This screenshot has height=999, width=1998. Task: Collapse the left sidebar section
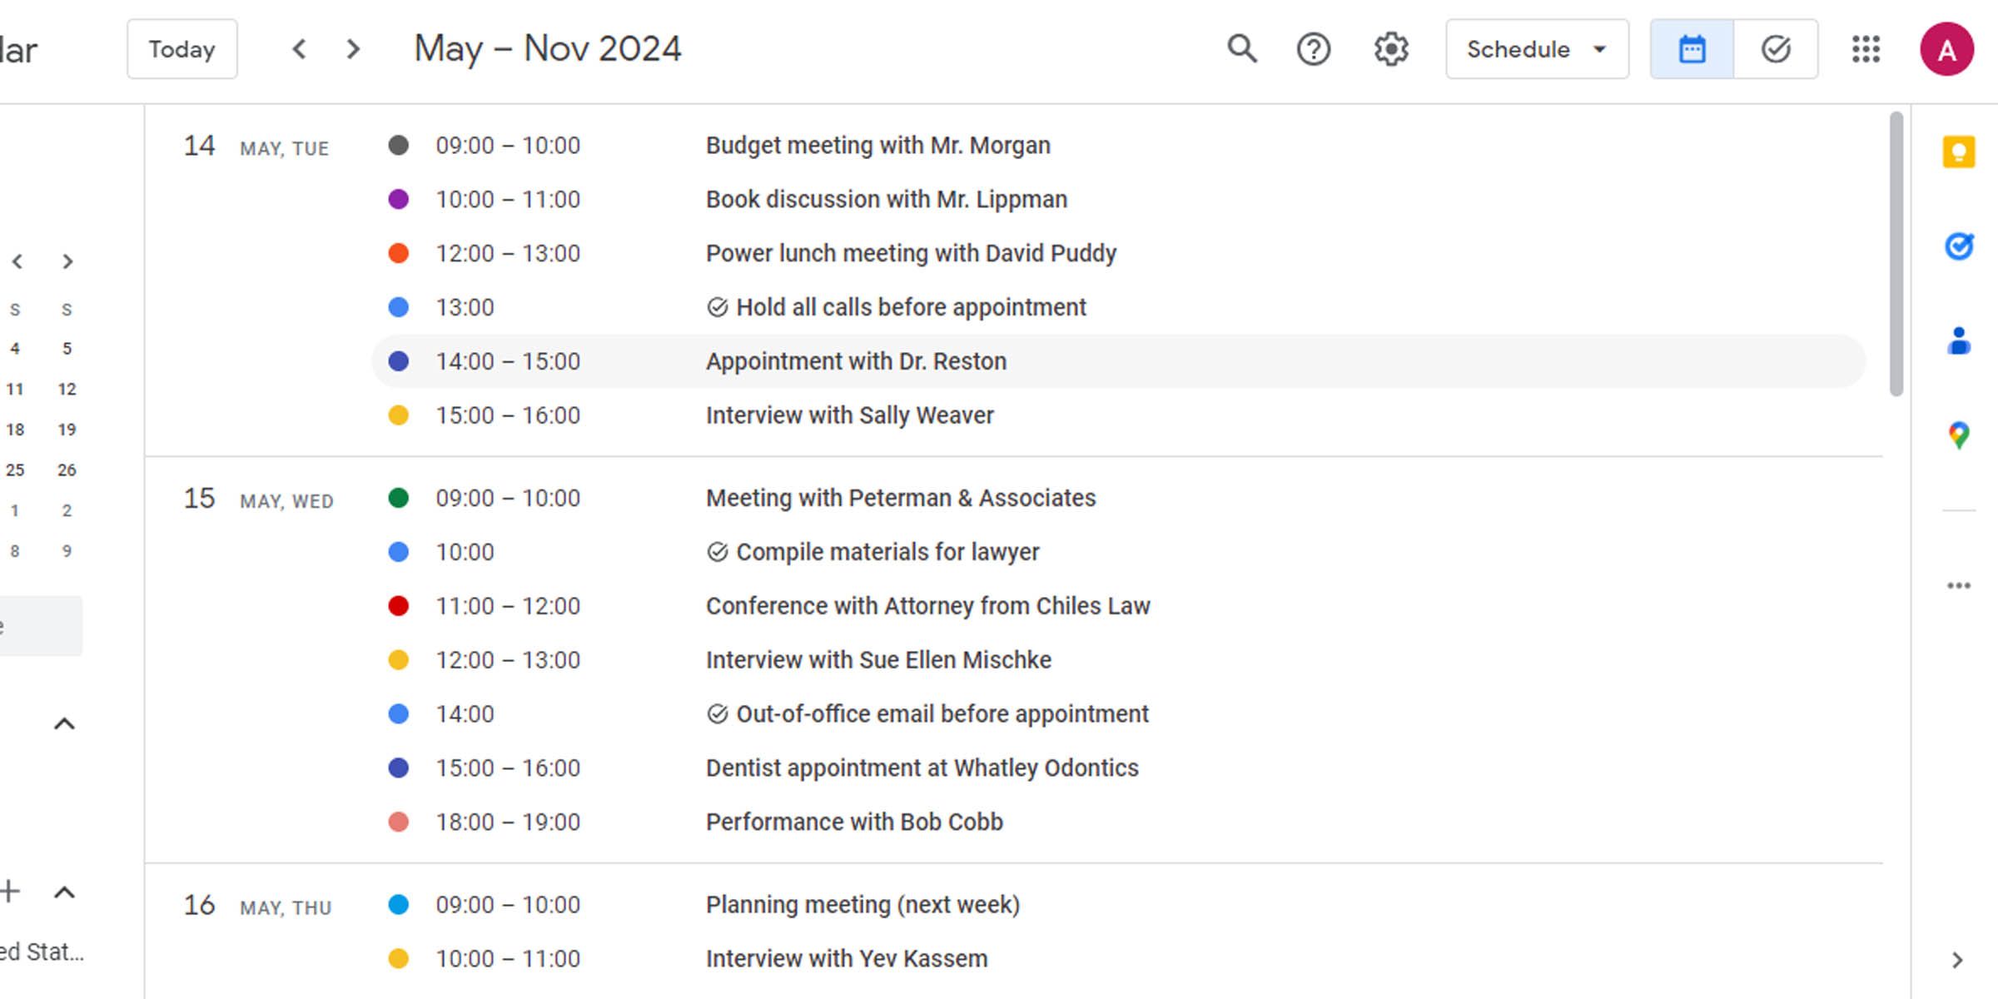(x=62, y=723)
